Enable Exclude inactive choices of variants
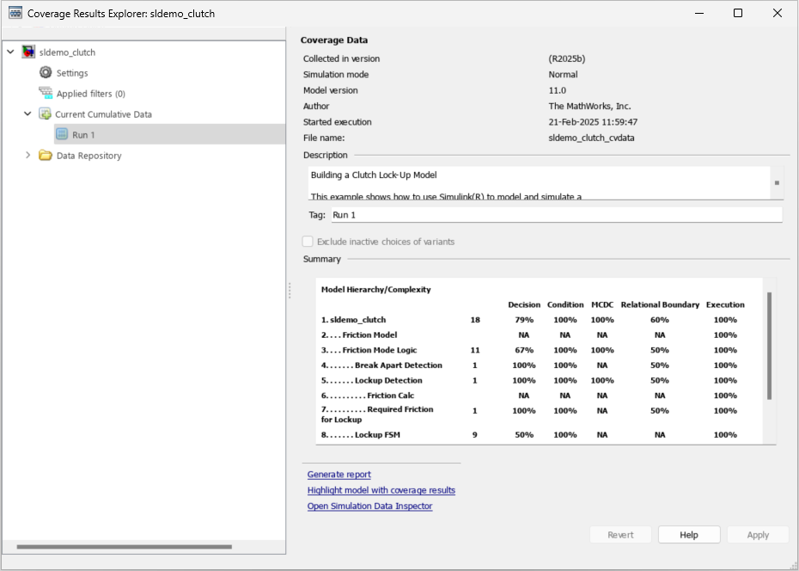The width and height of the screenshot is (799, 571). [x=307, y=242]
